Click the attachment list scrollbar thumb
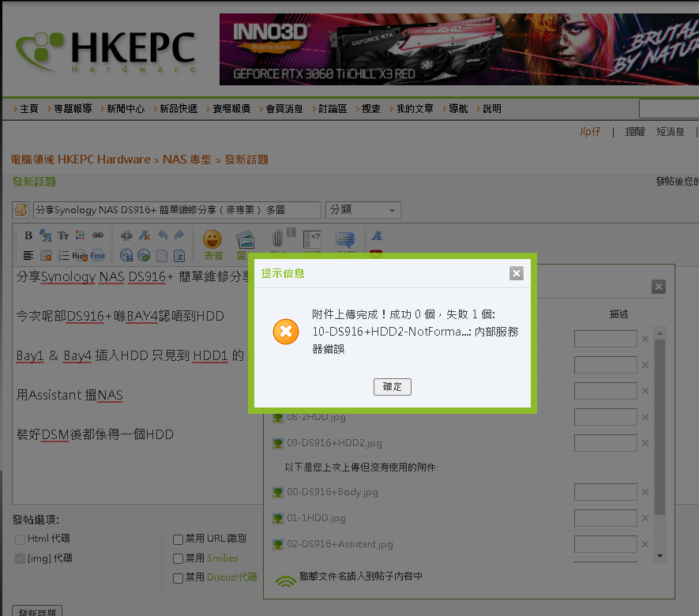The width and height of the screenshot is (699, 616). pos(660,427)
